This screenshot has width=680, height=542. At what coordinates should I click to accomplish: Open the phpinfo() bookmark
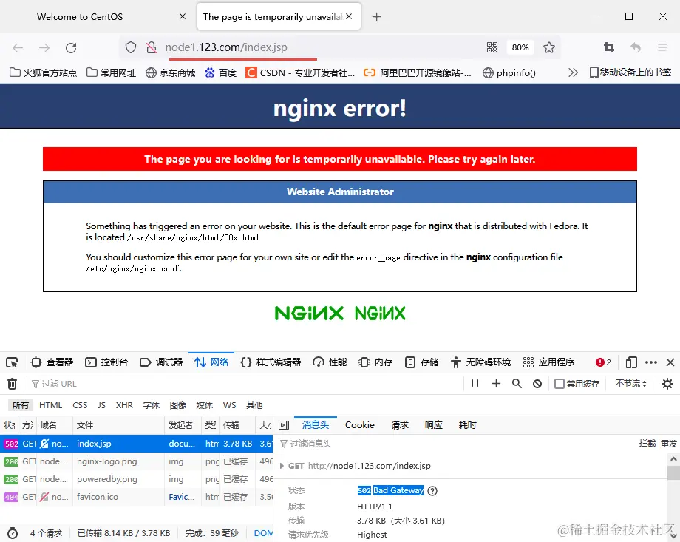[x=509, y=72]
